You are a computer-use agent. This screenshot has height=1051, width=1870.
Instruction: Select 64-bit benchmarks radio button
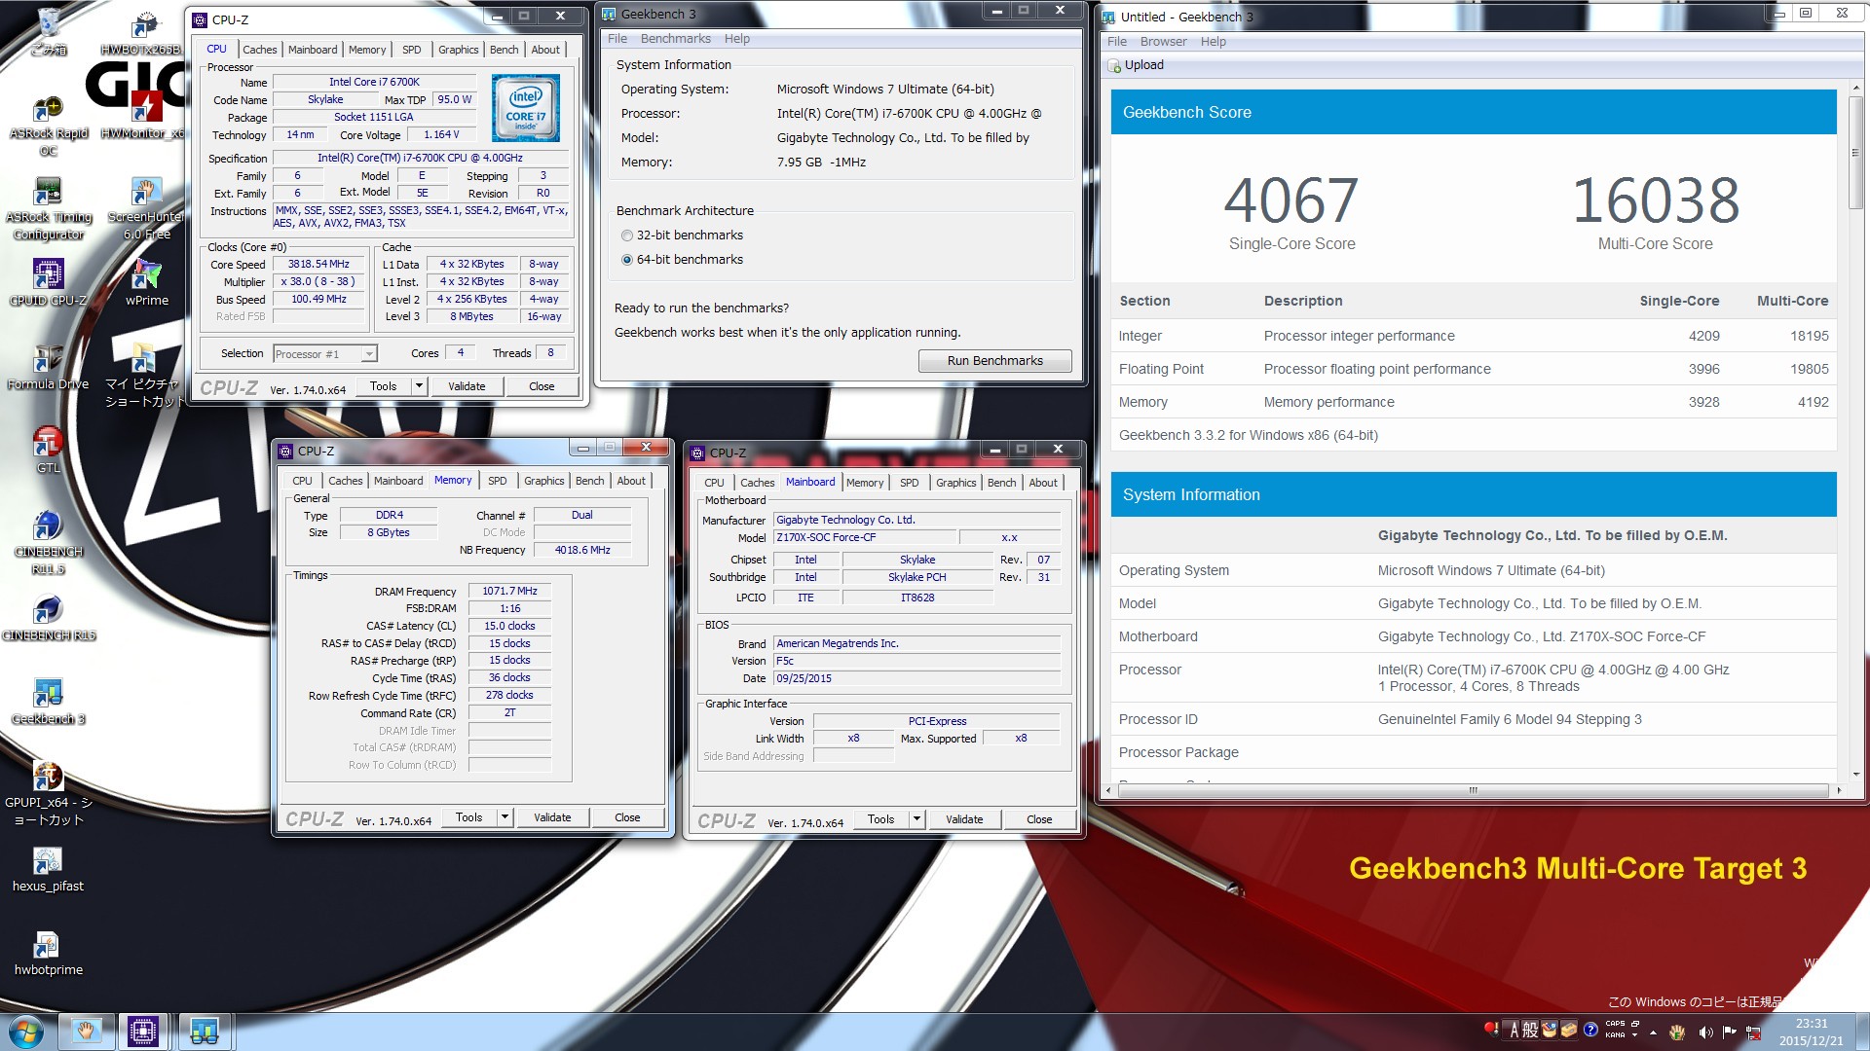[x=627, y=260]
